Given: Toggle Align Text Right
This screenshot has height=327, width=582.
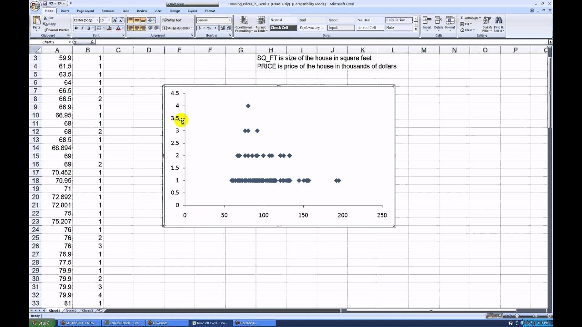Looking at the screenshot, I should pos(142,28).
